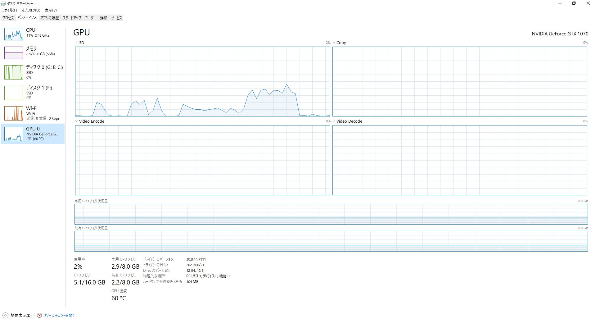Click the 簡易表示 collapse arrow icon
The image size is (596, 323).
click(x=5, y=316)
